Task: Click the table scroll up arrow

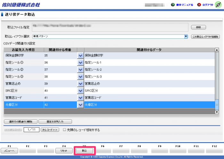Action: click(217, 50)
